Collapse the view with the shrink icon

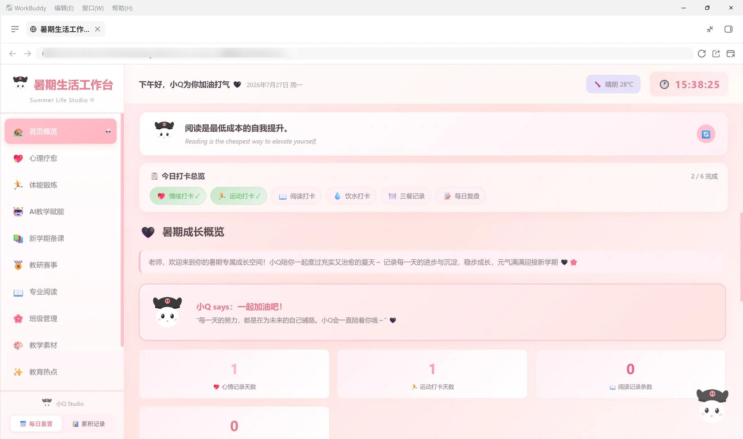coord(710,29)
